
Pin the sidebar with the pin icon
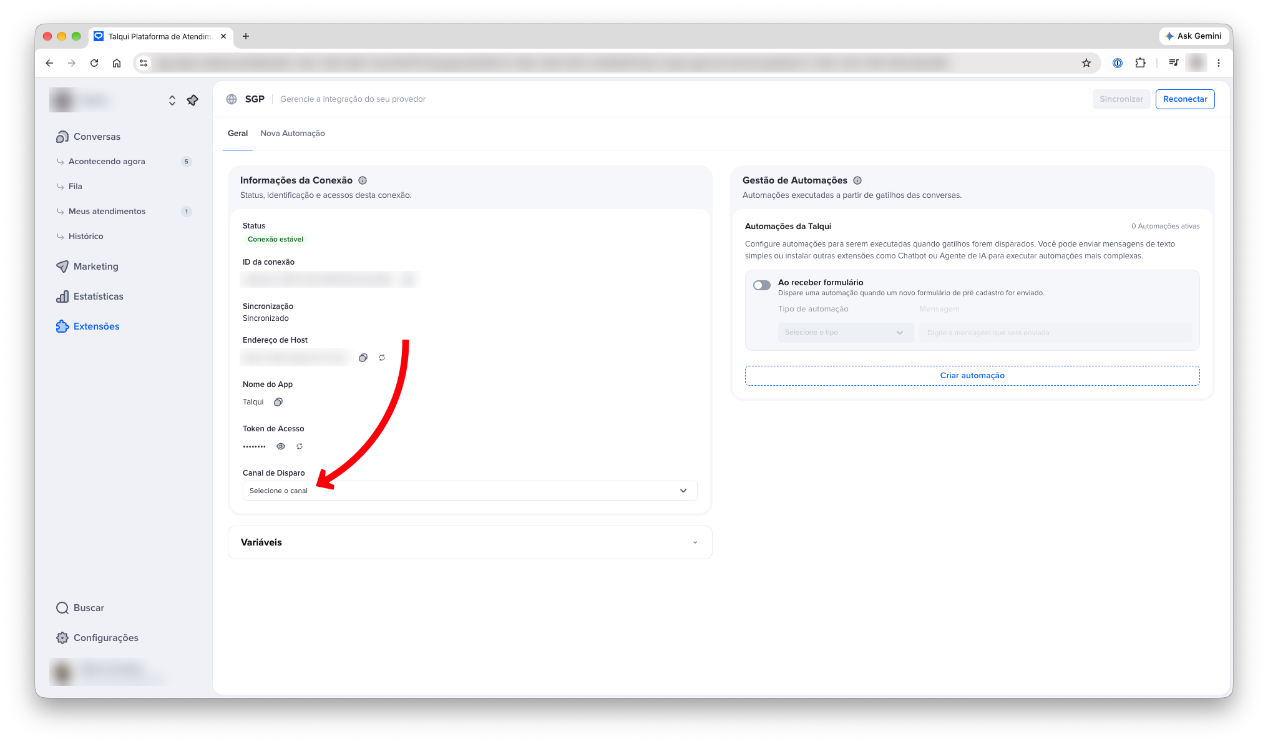pyautogui.click(x=193, y=100)
